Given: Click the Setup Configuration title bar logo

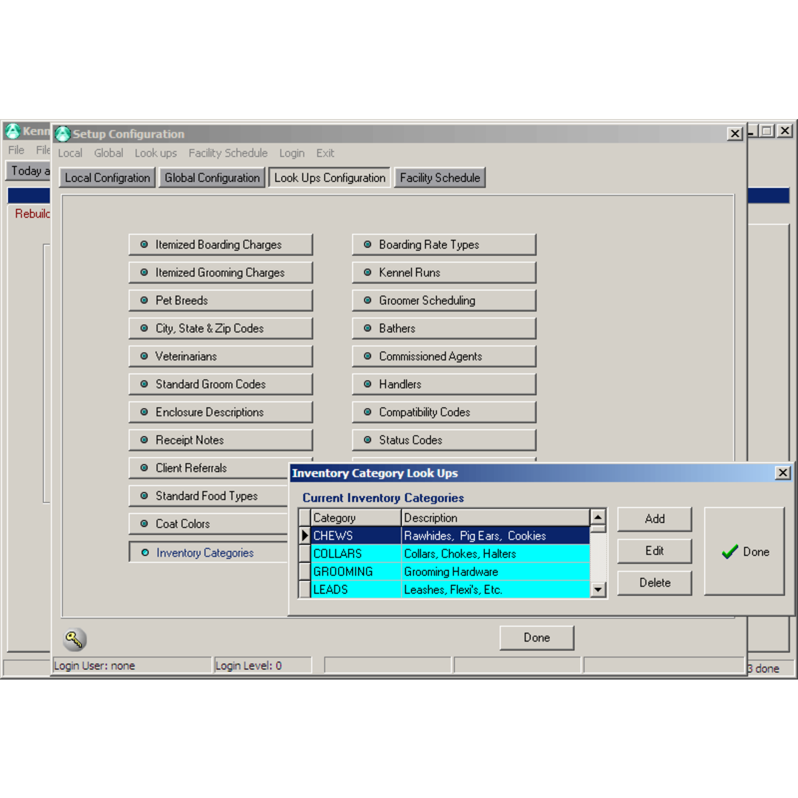Looking at the screenshot, I should click(62, 134).
